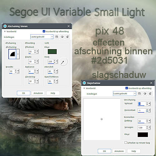Click the Diepte value field
156x156 pixels.
pos(31,61)
